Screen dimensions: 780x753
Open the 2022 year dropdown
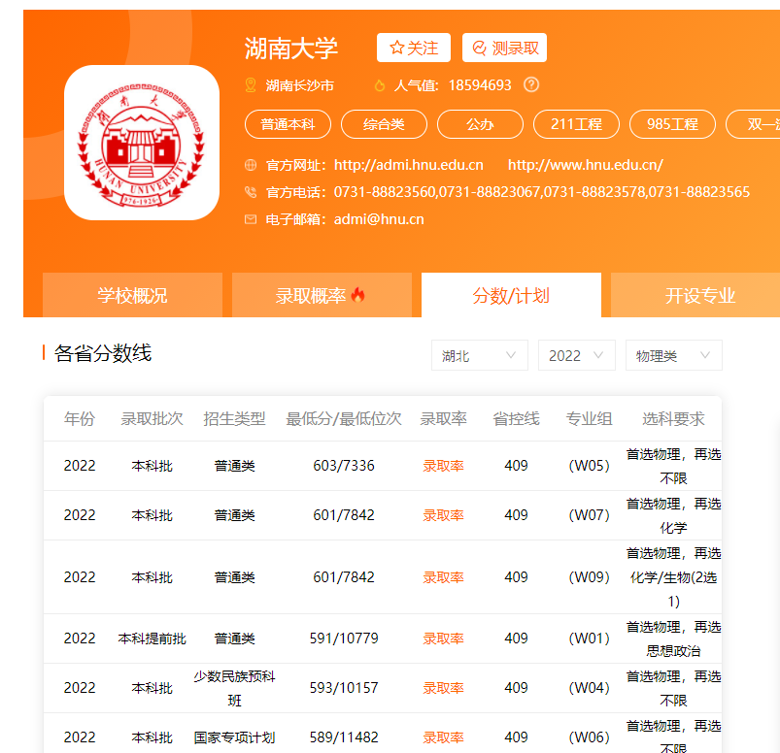click(577, 355)
